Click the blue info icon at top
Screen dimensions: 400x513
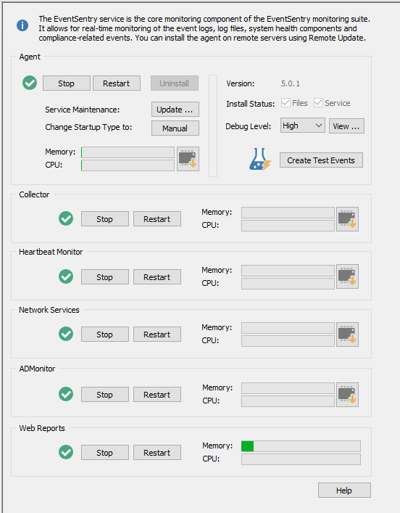tap(22, 25)
